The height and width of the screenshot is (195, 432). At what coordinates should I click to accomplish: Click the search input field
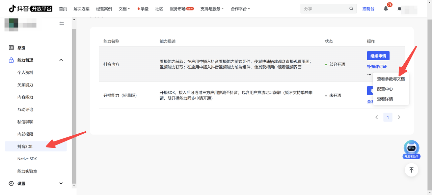coord(324,9)
